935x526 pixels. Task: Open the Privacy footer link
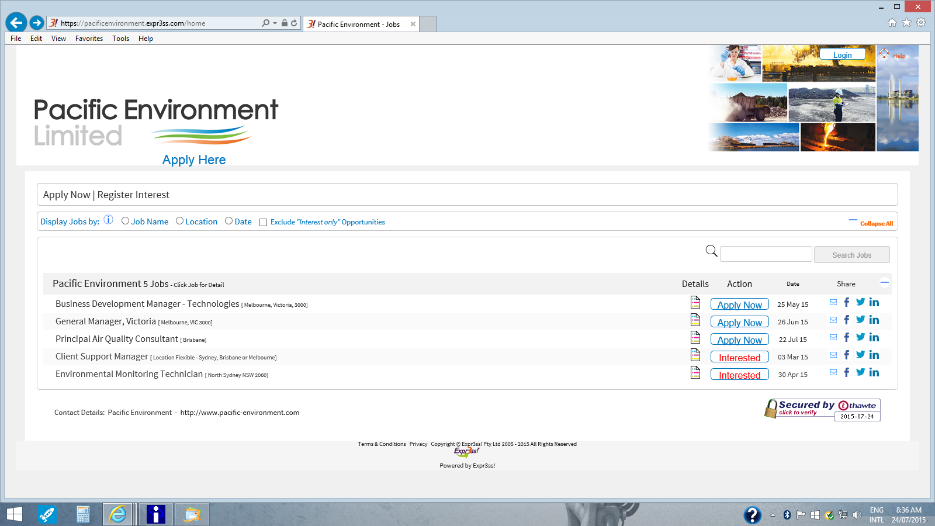click(418, 444)
